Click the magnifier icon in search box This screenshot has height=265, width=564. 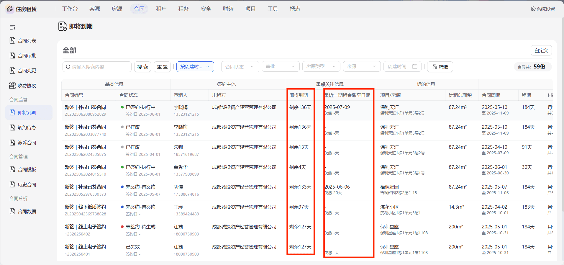pyautogui.click(x=68, y=67)
